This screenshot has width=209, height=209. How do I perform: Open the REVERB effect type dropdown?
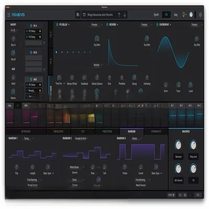[114, 25]
